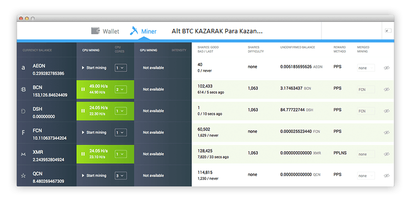Click FCN balance 10.110637344204
The image size is (411, 205).
point(49,138)
